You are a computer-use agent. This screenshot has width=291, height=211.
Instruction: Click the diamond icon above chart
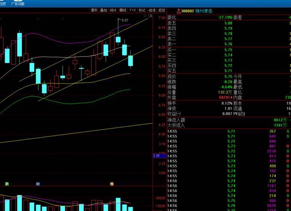[145, 16]
